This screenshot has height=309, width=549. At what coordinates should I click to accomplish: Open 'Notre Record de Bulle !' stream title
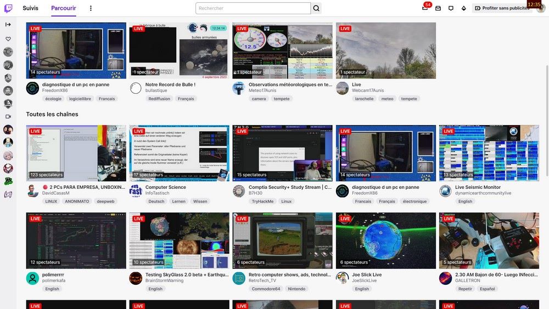171,85
